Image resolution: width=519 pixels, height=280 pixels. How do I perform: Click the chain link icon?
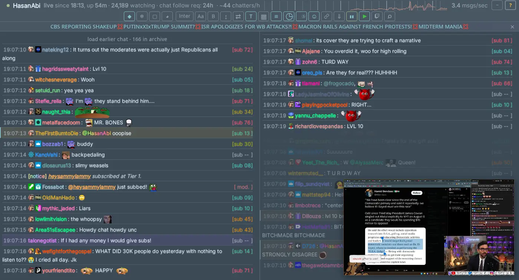pyautogui.click(x=327, y=16)
